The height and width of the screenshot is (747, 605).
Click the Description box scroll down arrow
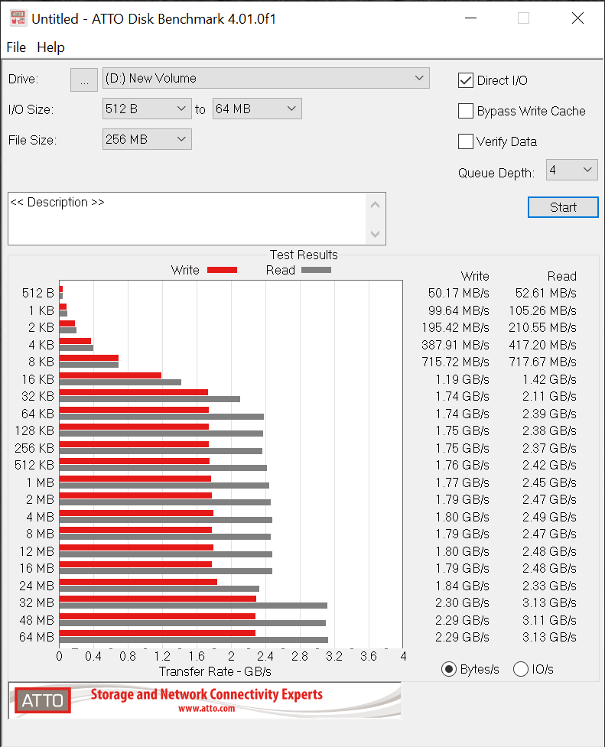376,234
